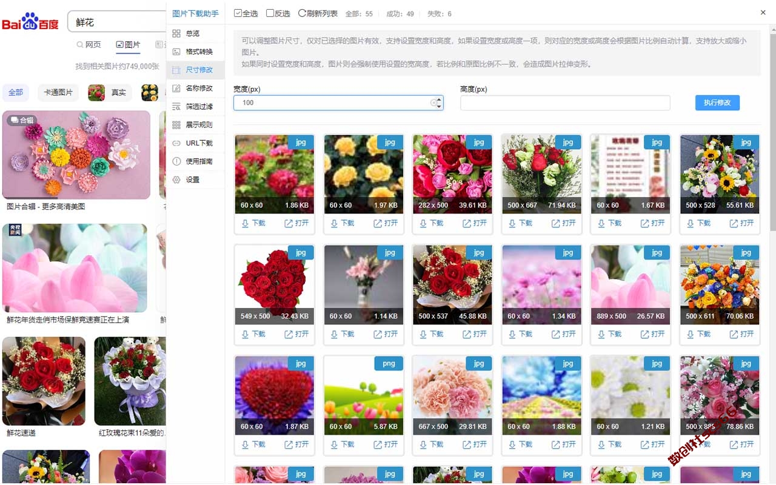Screen dimensions: 776x485
Task: Download the 39.61 KB rose image
Action: [432, 223]
